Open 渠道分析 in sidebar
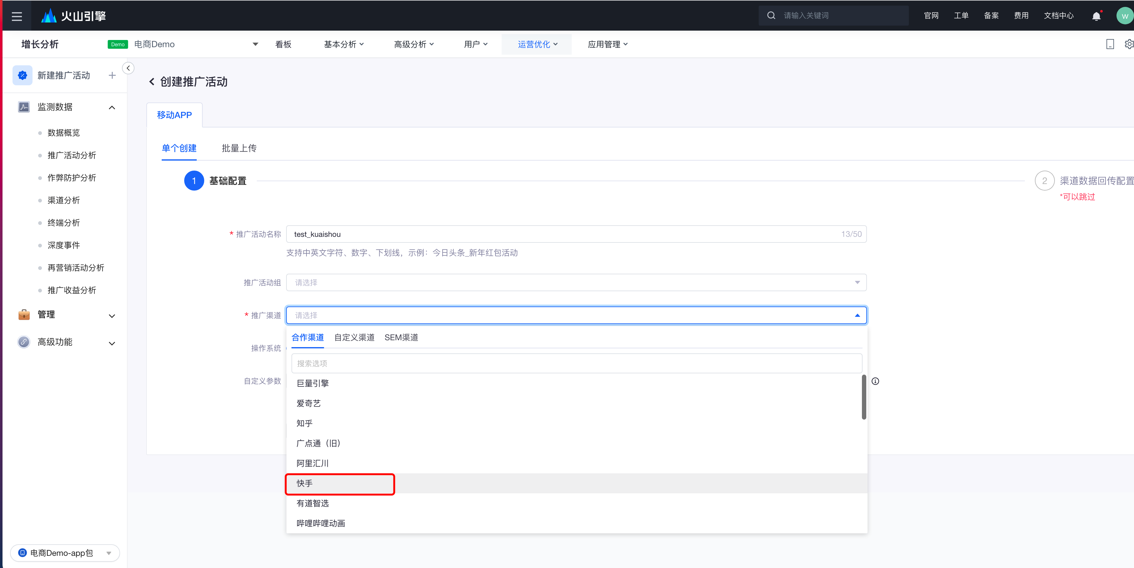1134x568 pixels. pos(64,200)
